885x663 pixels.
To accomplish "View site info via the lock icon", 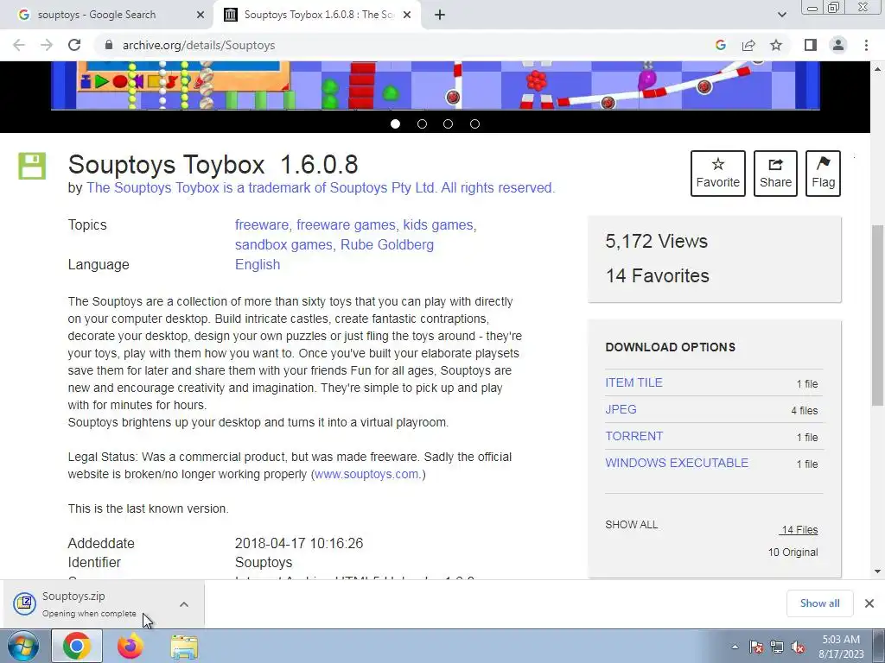I will coord(110,45).
